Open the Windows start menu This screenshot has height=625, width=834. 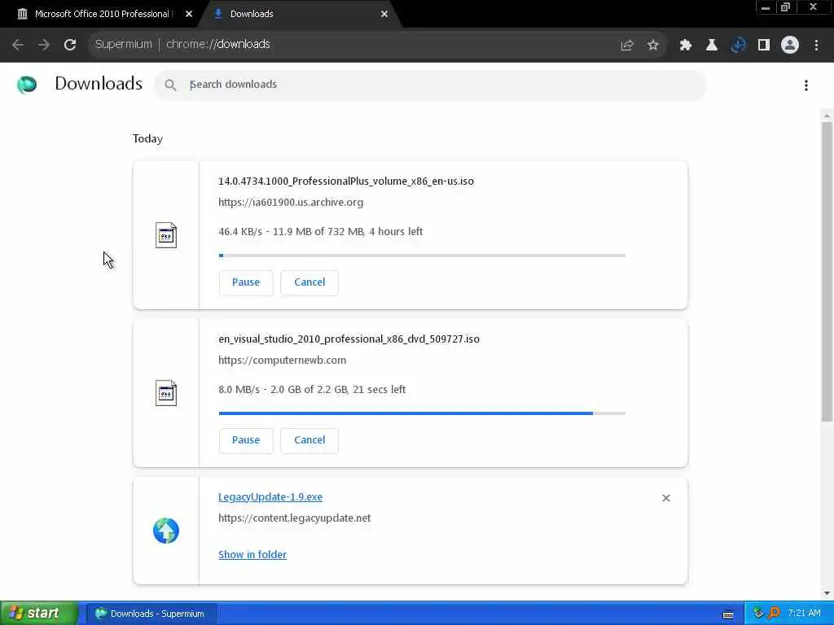pos(37,614)
